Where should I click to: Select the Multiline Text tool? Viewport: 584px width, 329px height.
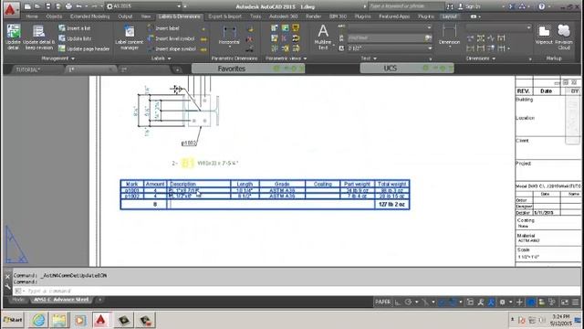click(x=323, y=37)
